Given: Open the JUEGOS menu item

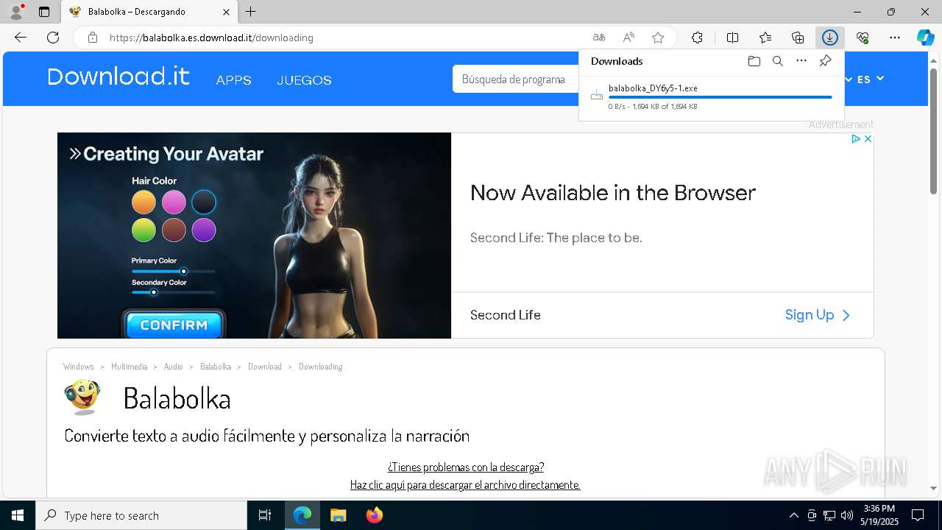Looking at the screenshot, I should (x=304, y=80).
